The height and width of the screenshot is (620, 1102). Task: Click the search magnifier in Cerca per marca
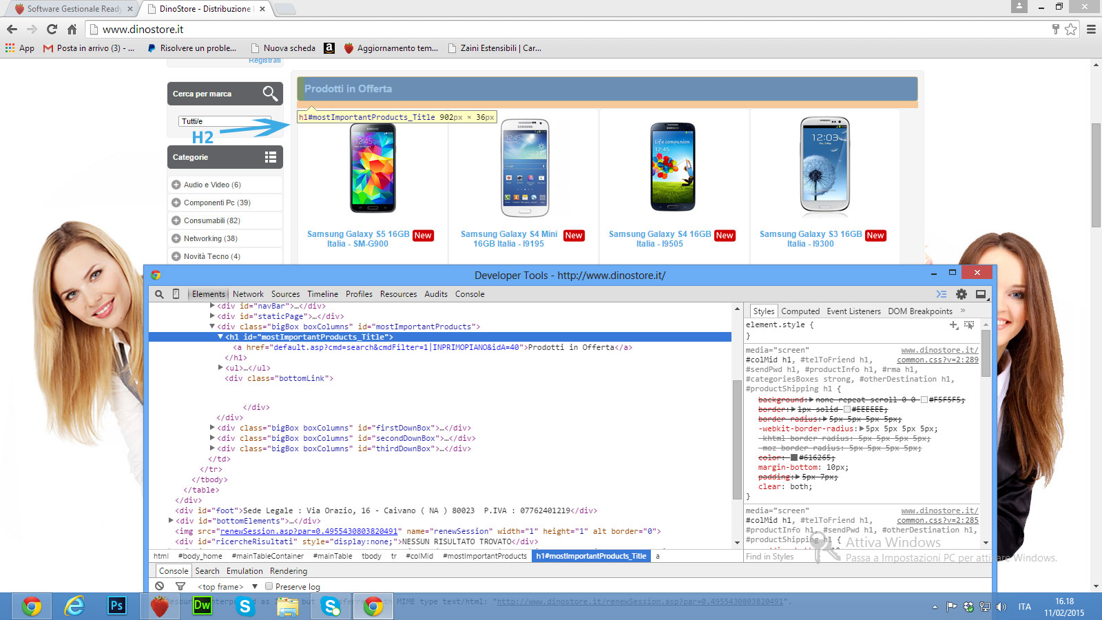[x=270, y=93]
